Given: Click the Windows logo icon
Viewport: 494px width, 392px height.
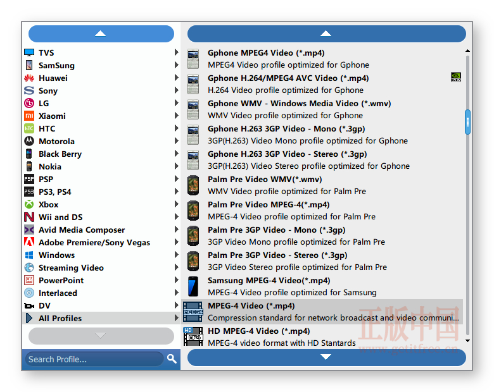Looking at the screenshot, I should point(29,255).
